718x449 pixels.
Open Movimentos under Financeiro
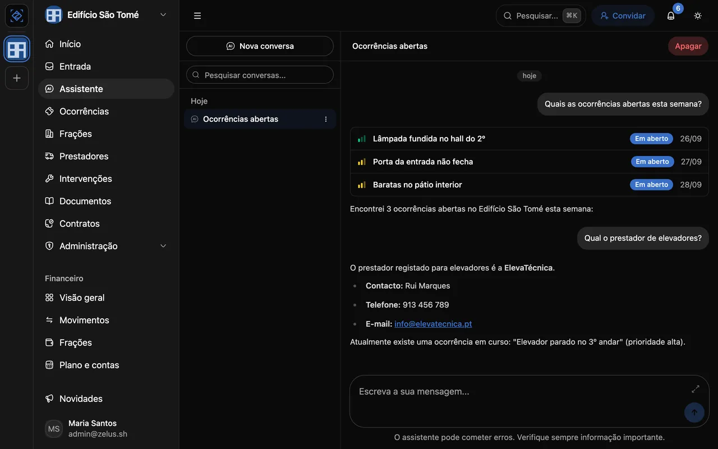click(x=106, y=320)
